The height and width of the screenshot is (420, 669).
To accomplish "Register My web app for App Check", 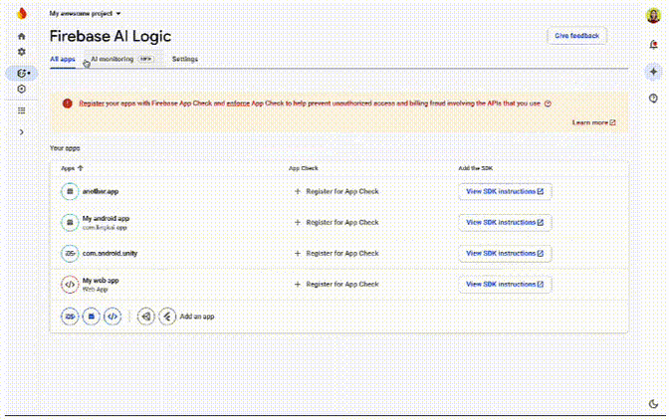I will click(336, 285).
